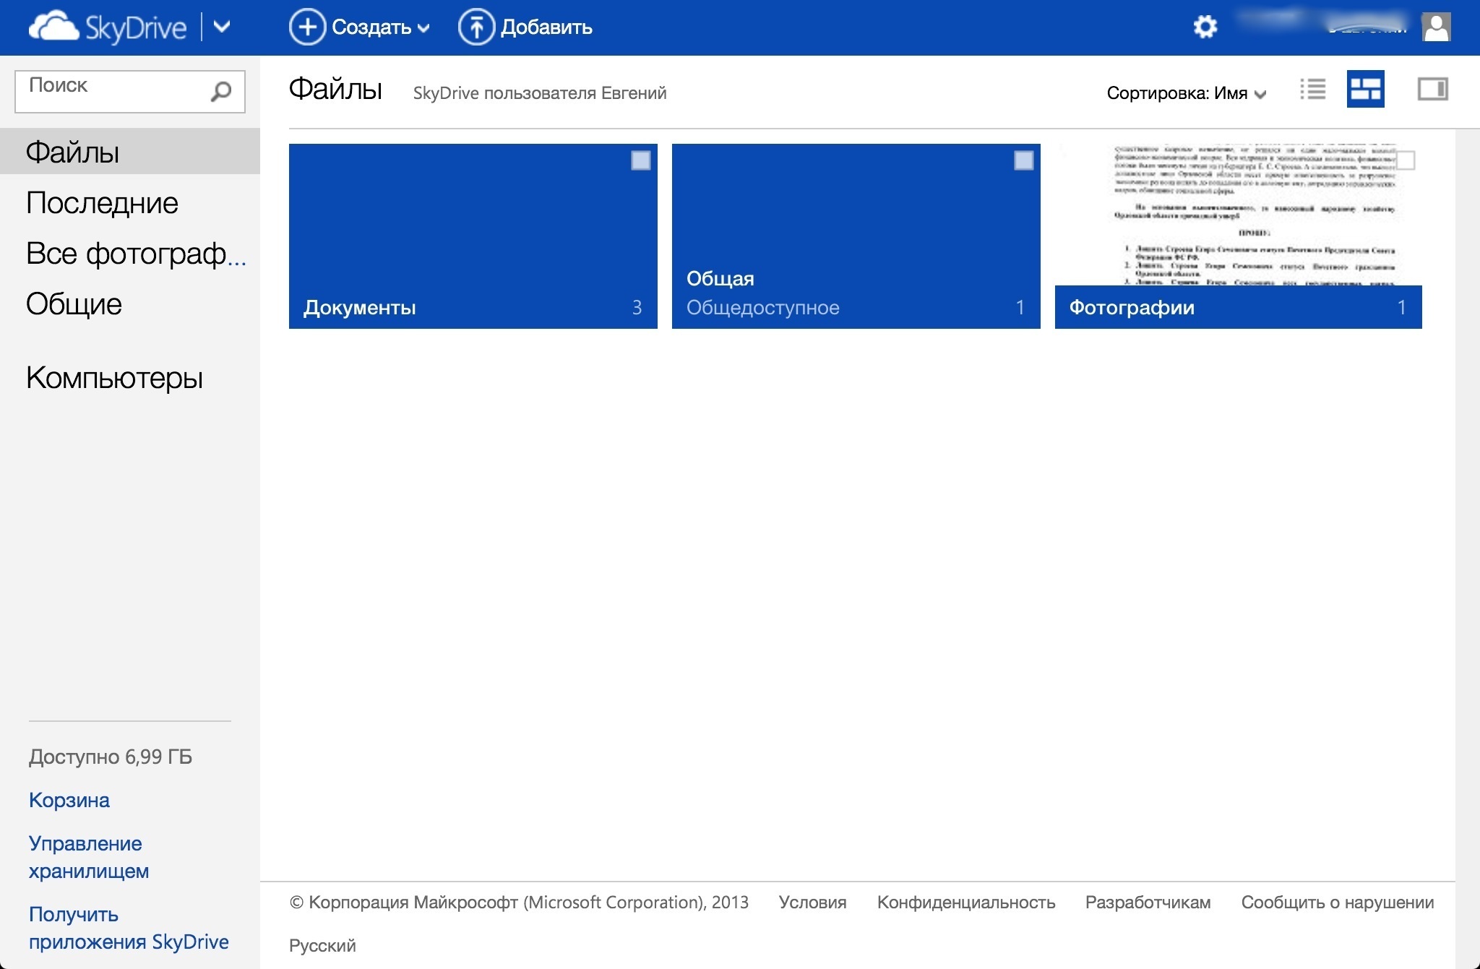
Task: Tick the checkbox on the Документы tile
Action: [x=640, y=160]
